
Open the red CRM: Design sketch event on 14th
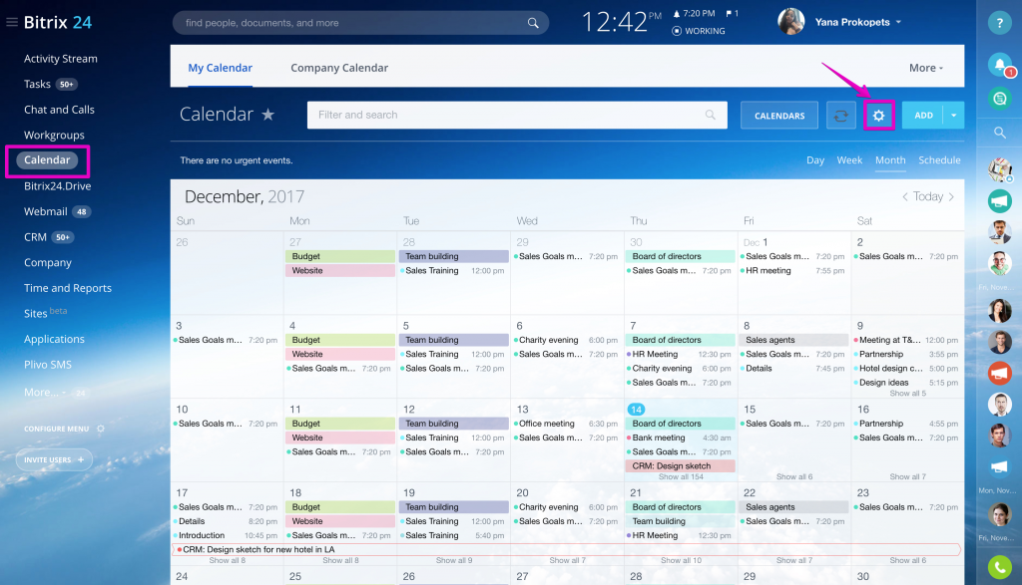(681, 466)
